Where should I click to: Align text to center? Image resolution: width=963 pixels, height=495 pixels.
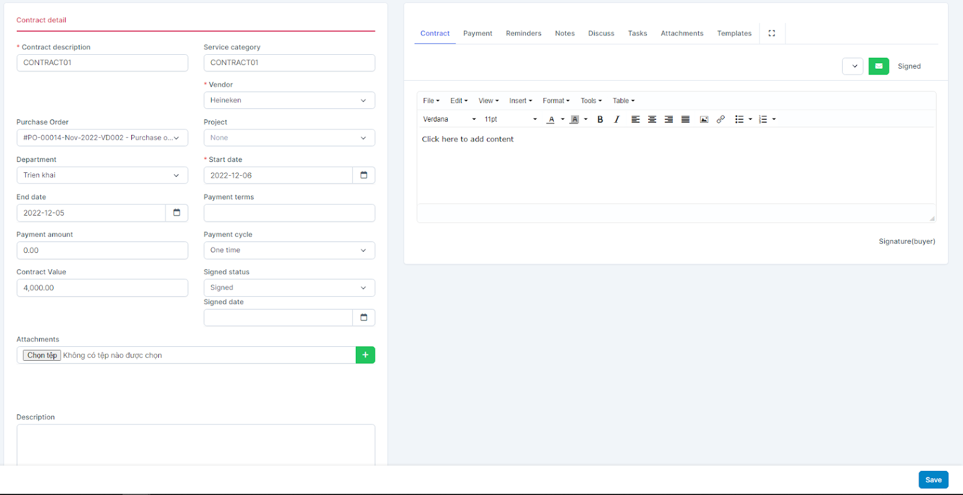652,119
